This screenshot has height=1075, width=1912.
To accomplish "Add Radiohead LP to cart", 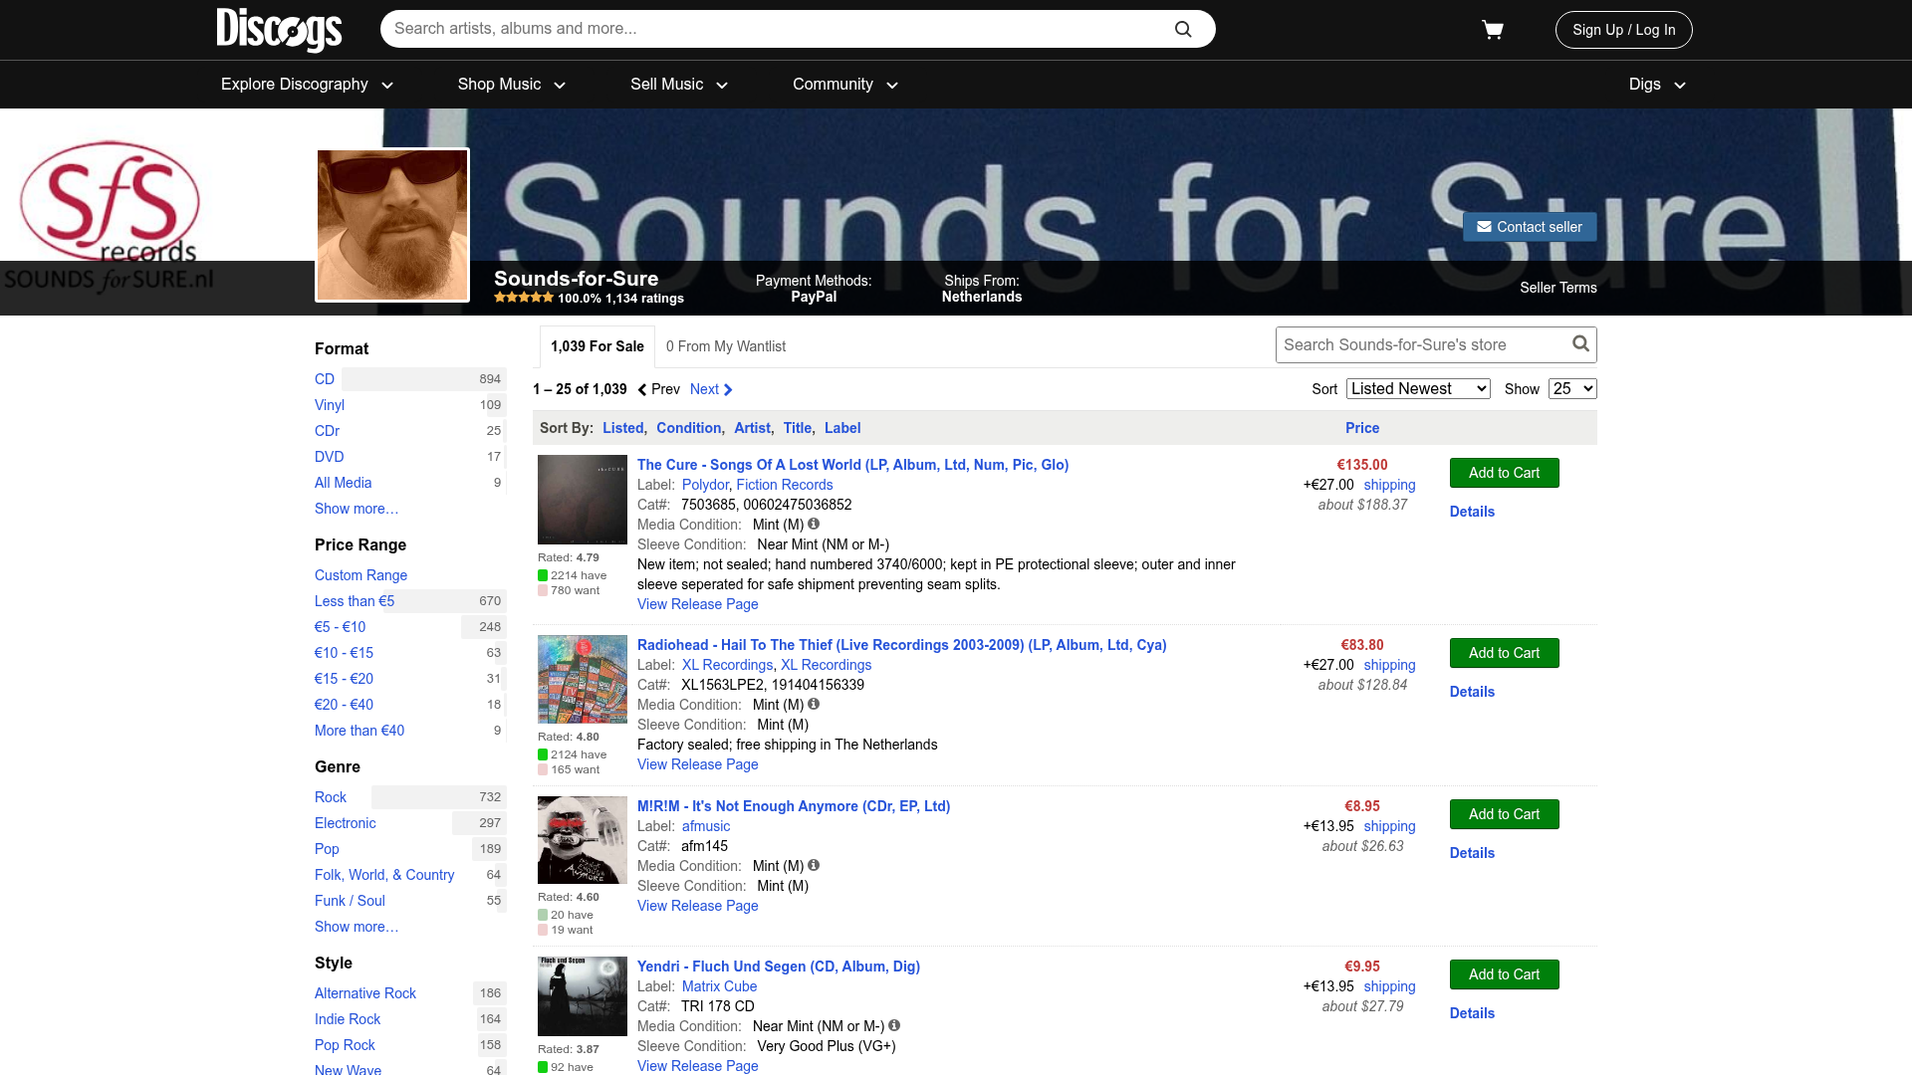I will (x=1505, y=653).
